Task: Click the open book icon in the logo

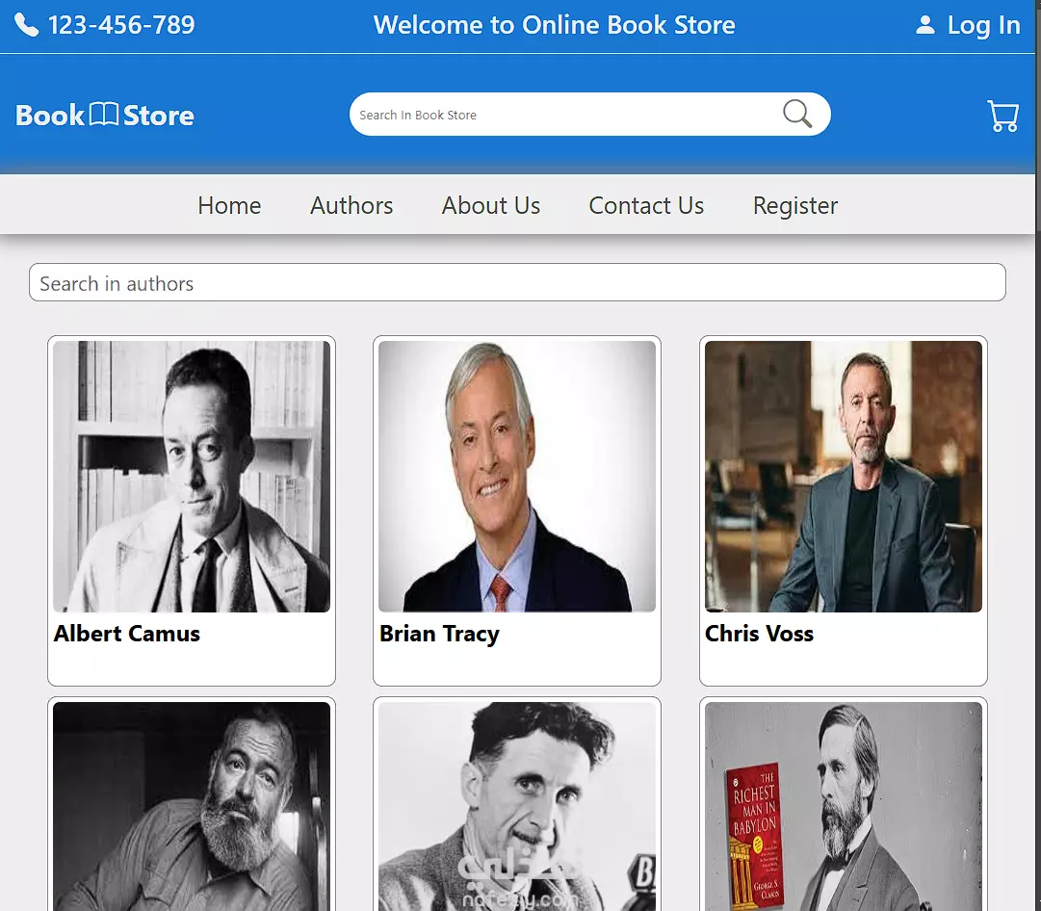Action: 104,115
